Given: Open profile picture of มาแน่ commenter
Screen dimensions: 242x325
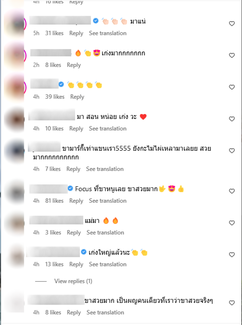Looking at the screenshot, I should (x=15, y=24).
